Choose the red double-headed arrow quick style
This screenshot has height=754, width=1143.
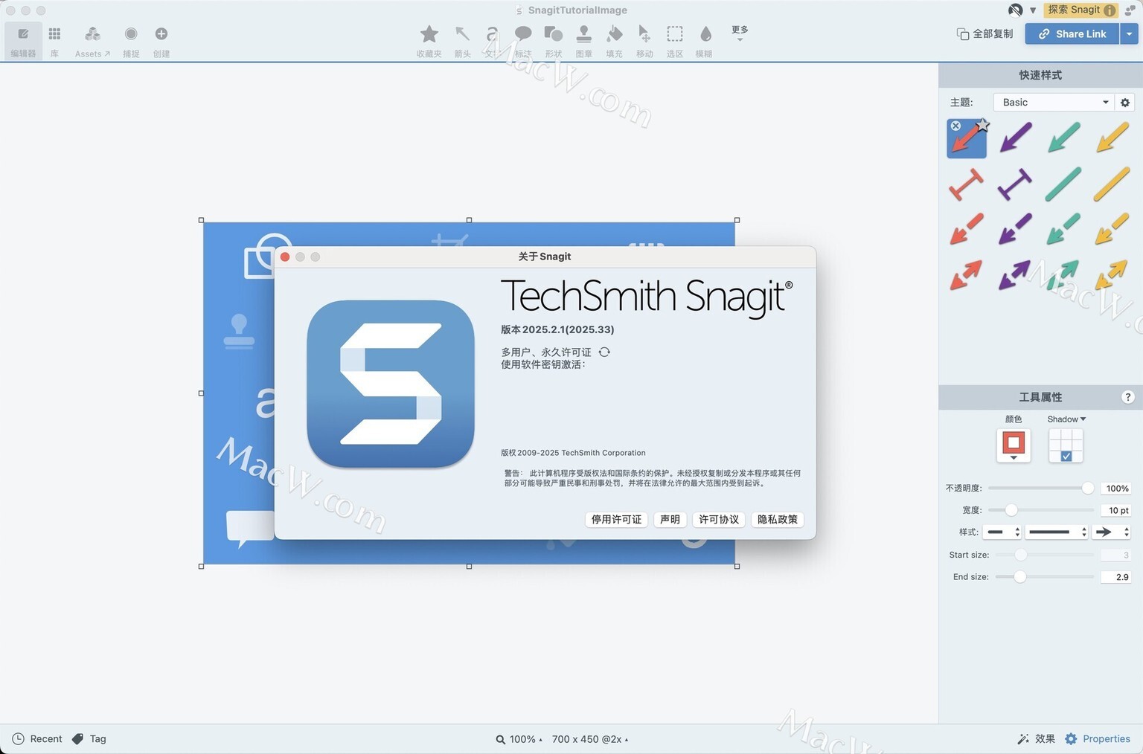(967, 275)
